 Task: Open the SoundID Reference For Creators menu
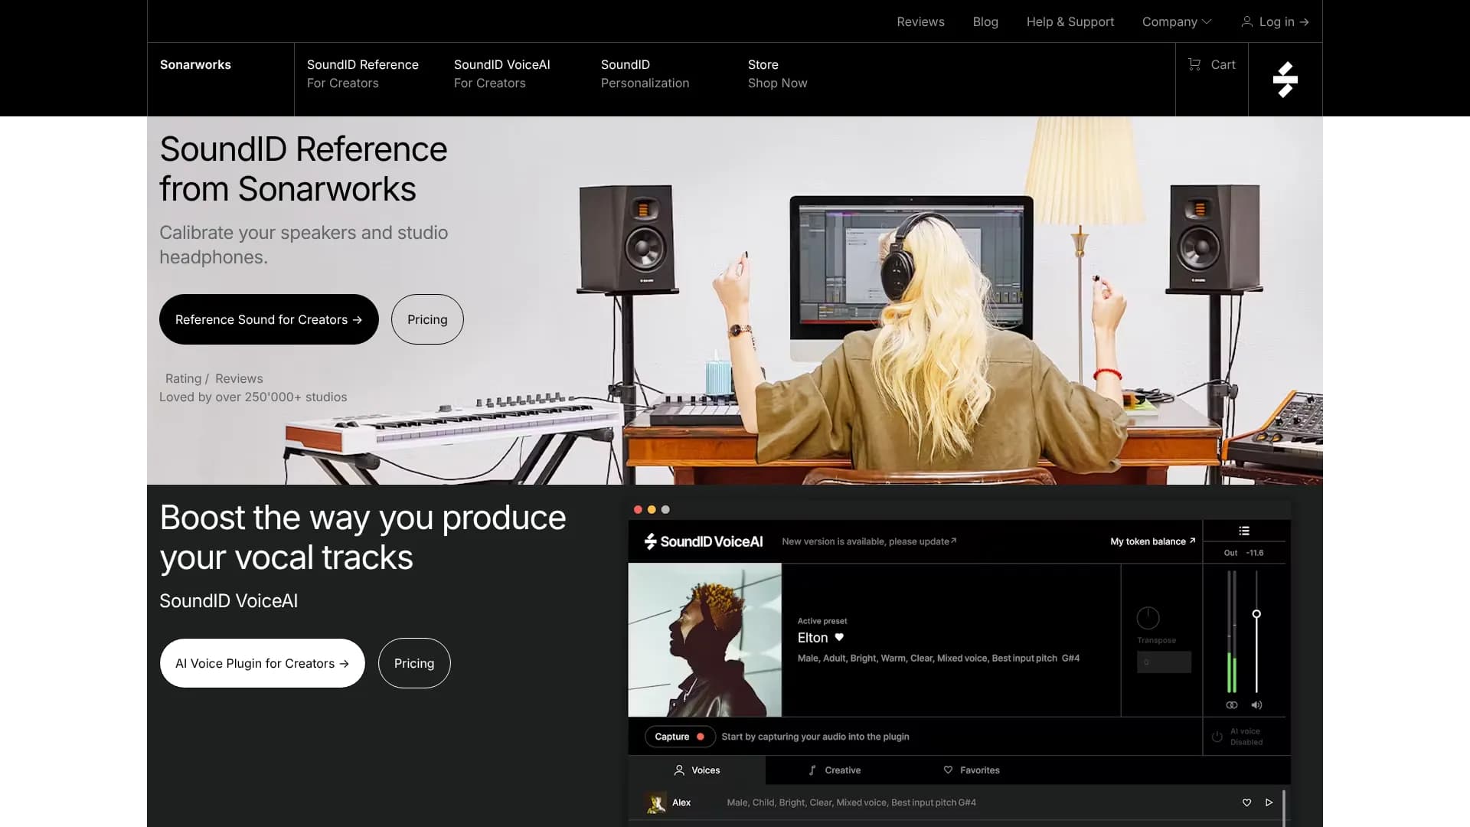(362, 74)
